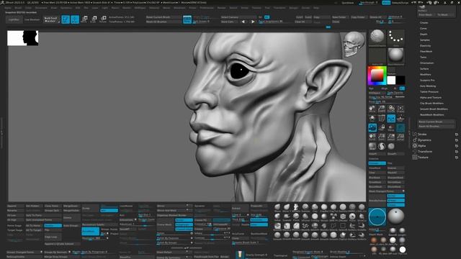Select the Inflat brush icon
Image resolution: width=461 pixels, height=259 pixels.
[x=277, y=217]
